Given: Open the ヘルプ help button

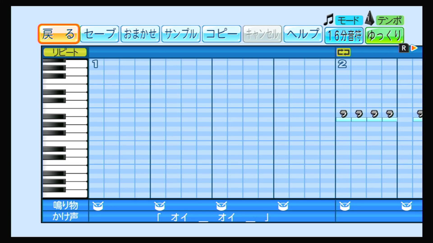Looking at the screenshot, I should coord(303,34).
